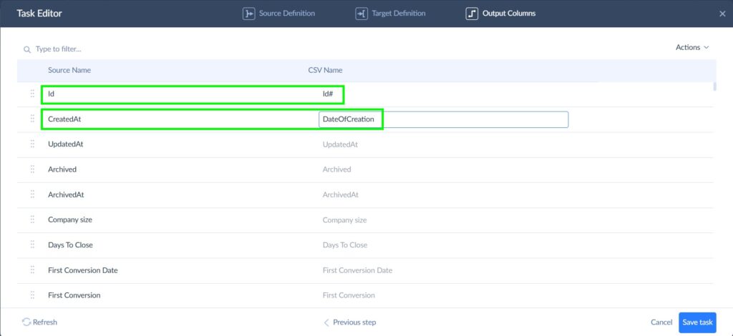Viewport: 733px width, 336px height.
Task: Click the Refresh circular arrow icon
Action: [x=26, y=322]
